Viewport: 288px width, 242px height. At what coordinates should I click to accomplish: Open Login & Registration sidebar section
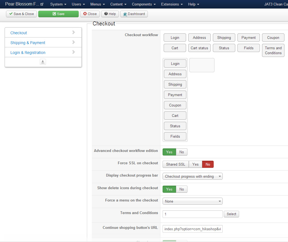tap(28, 53)
